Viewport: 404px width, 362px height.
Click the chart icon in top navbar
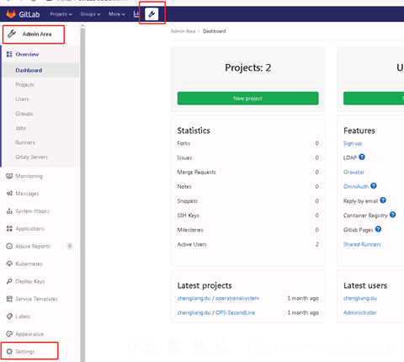pyautogui.click(x=136, y=13)
